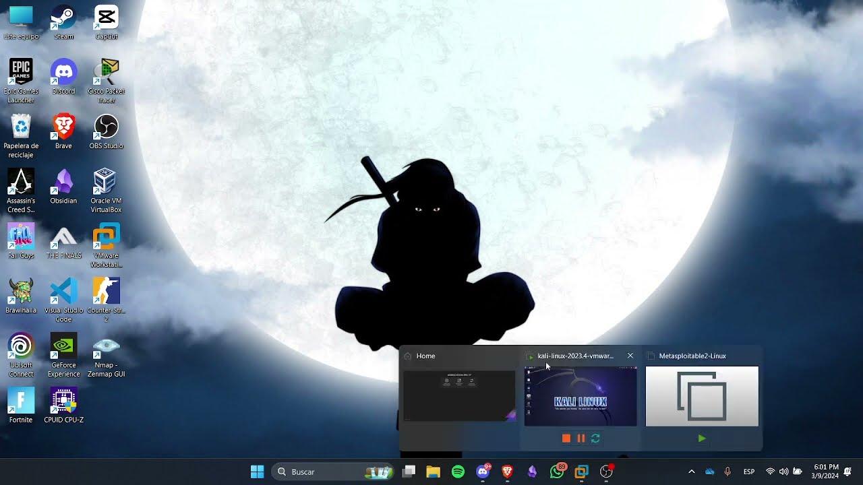863x485 pixels.
Task: Open the Discord desktop shortcut
Action: tap(63, 77)
